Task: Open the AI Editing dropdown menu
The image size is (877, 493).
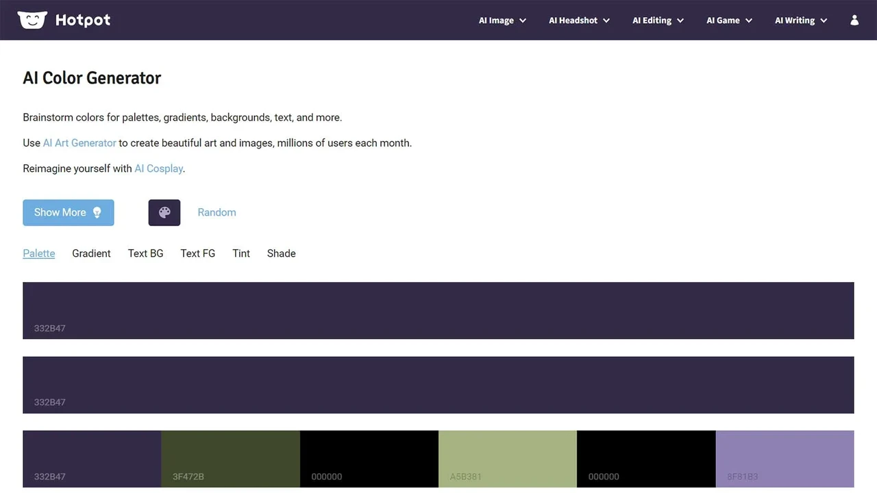Action: [658, 21]
